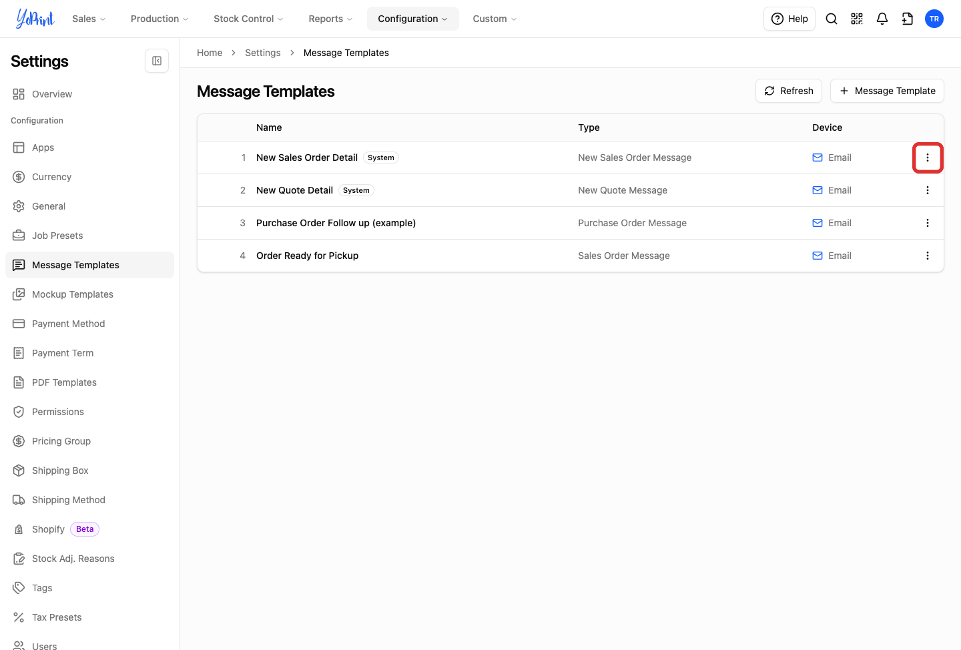The image size is (961, 650).
Task: Open Payment Method settings
Action: (x=89, y=324)
